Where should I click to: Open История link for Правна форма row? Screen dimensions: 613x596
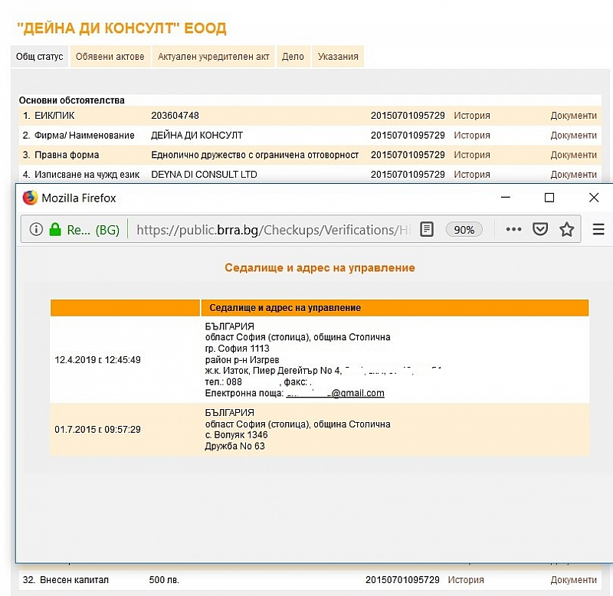tap(472, 155)
